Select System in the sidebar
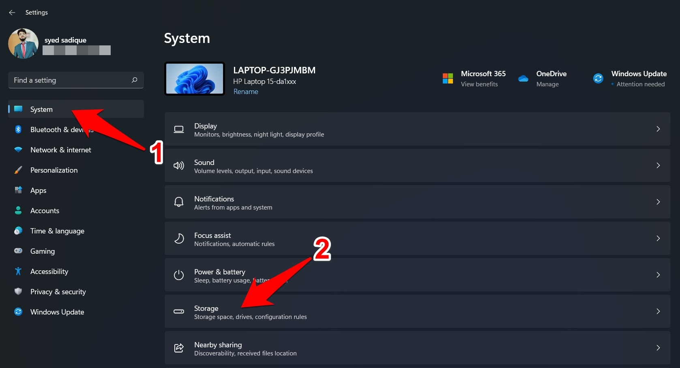Viewport: 680px width, 368px height. click(x=41, y=109)
